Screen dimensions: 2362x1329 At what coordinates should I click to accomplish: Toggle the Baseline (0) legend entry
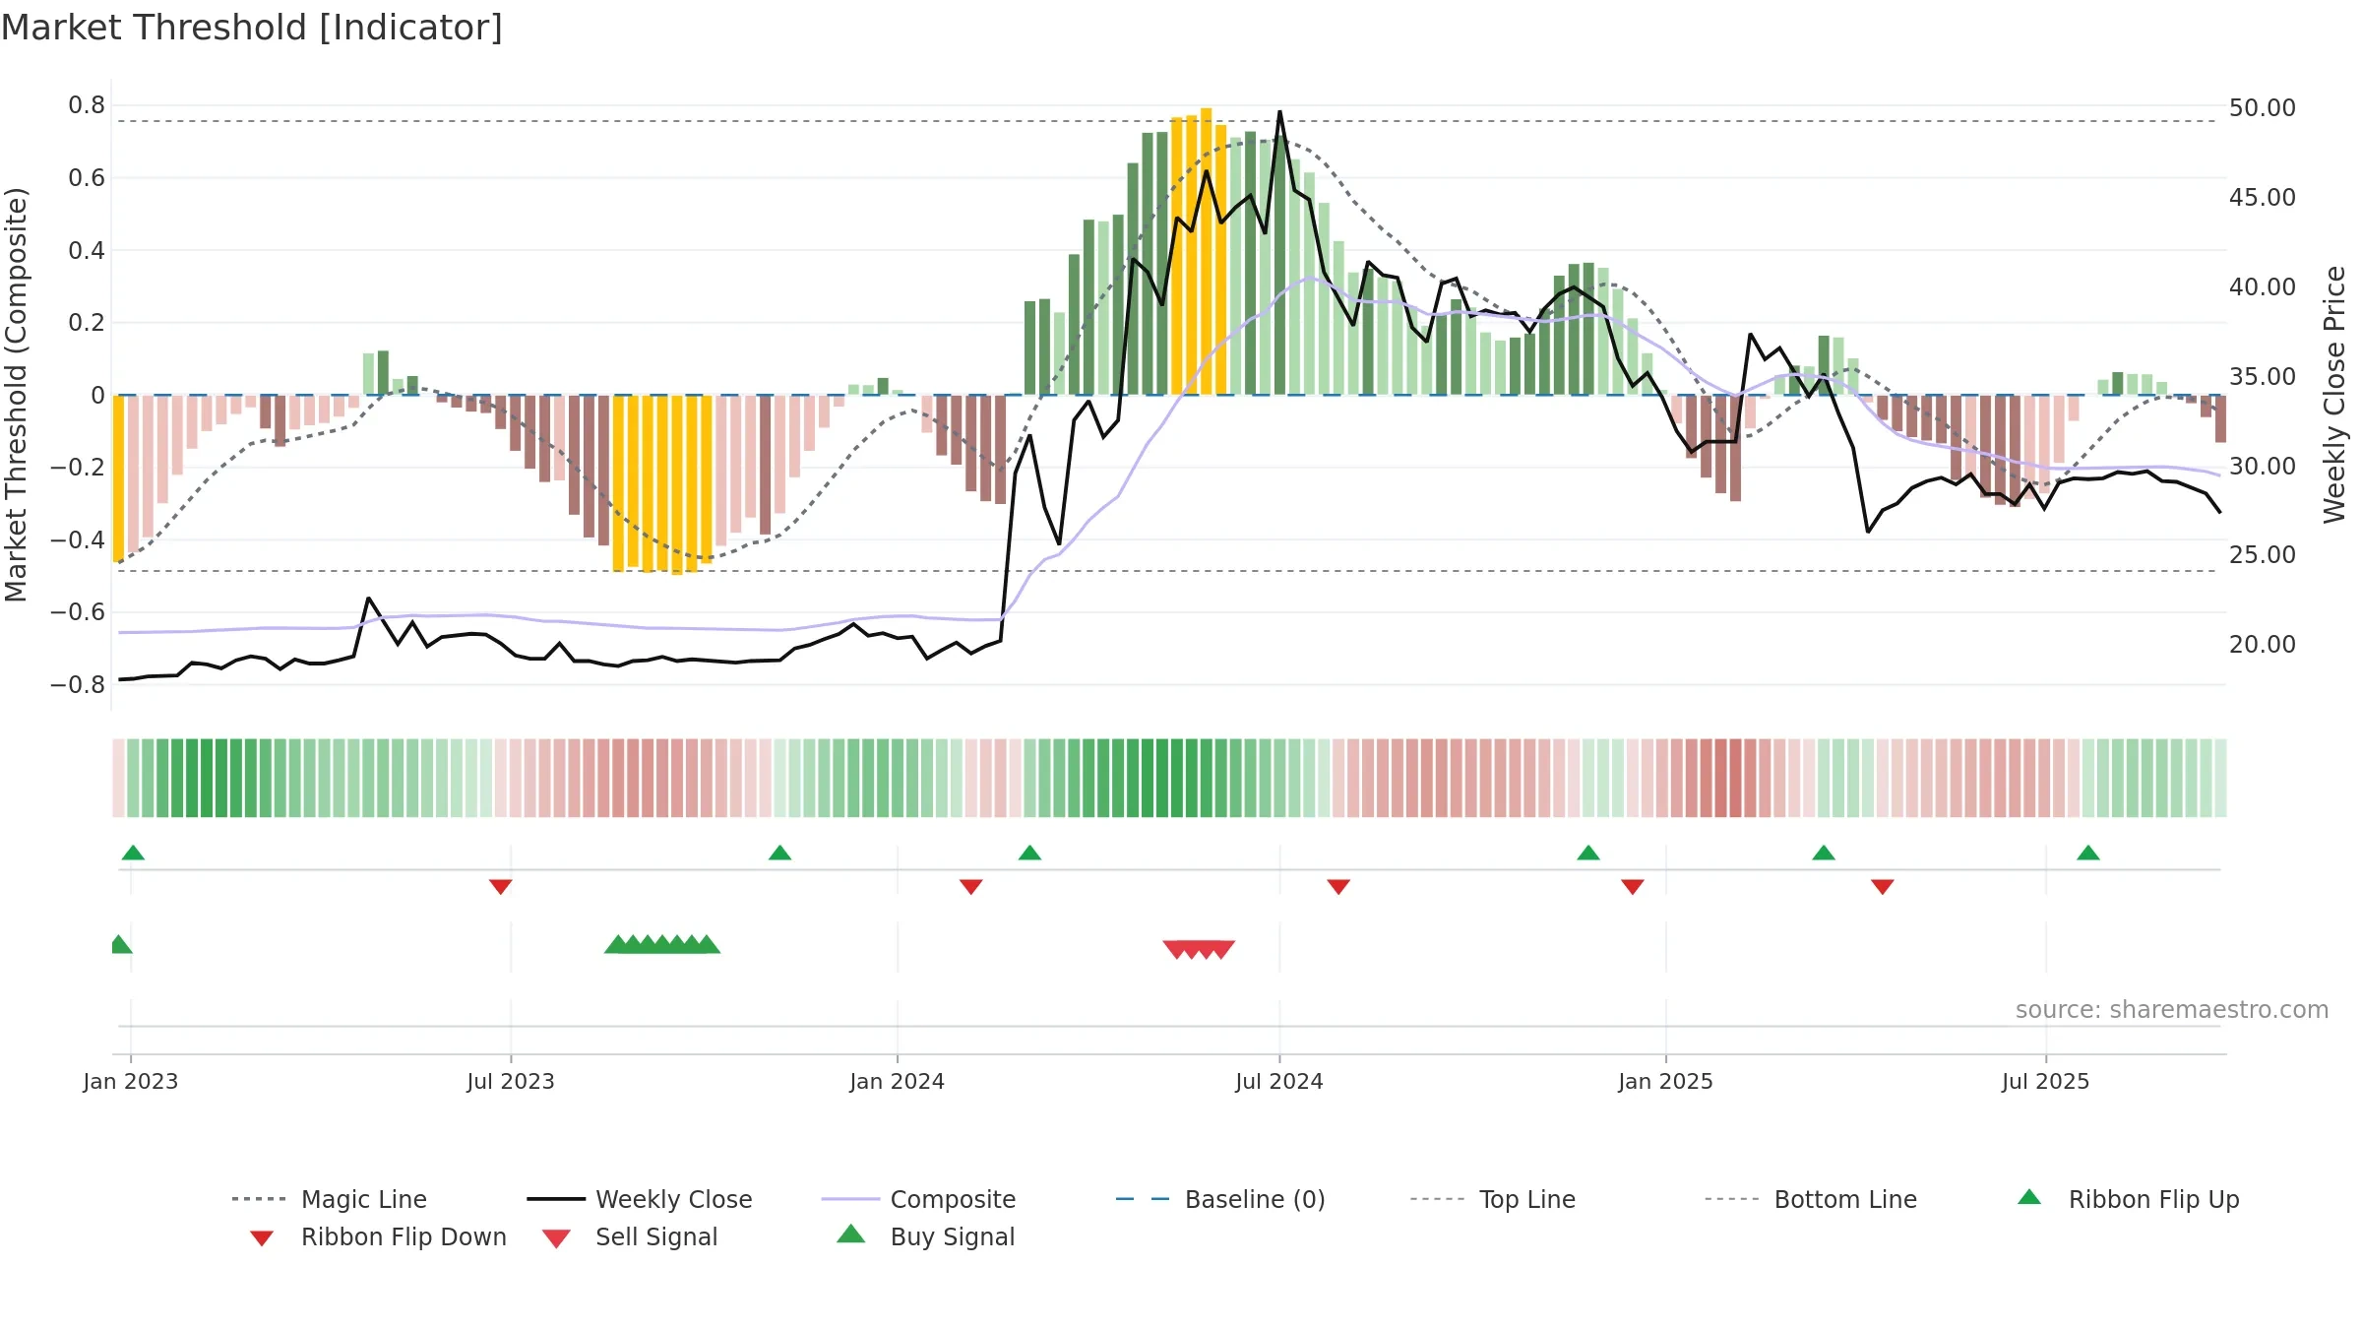(x=1220, y=1199)
